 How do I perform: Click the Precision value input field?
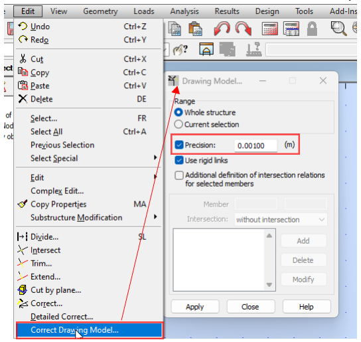[255, 145]
